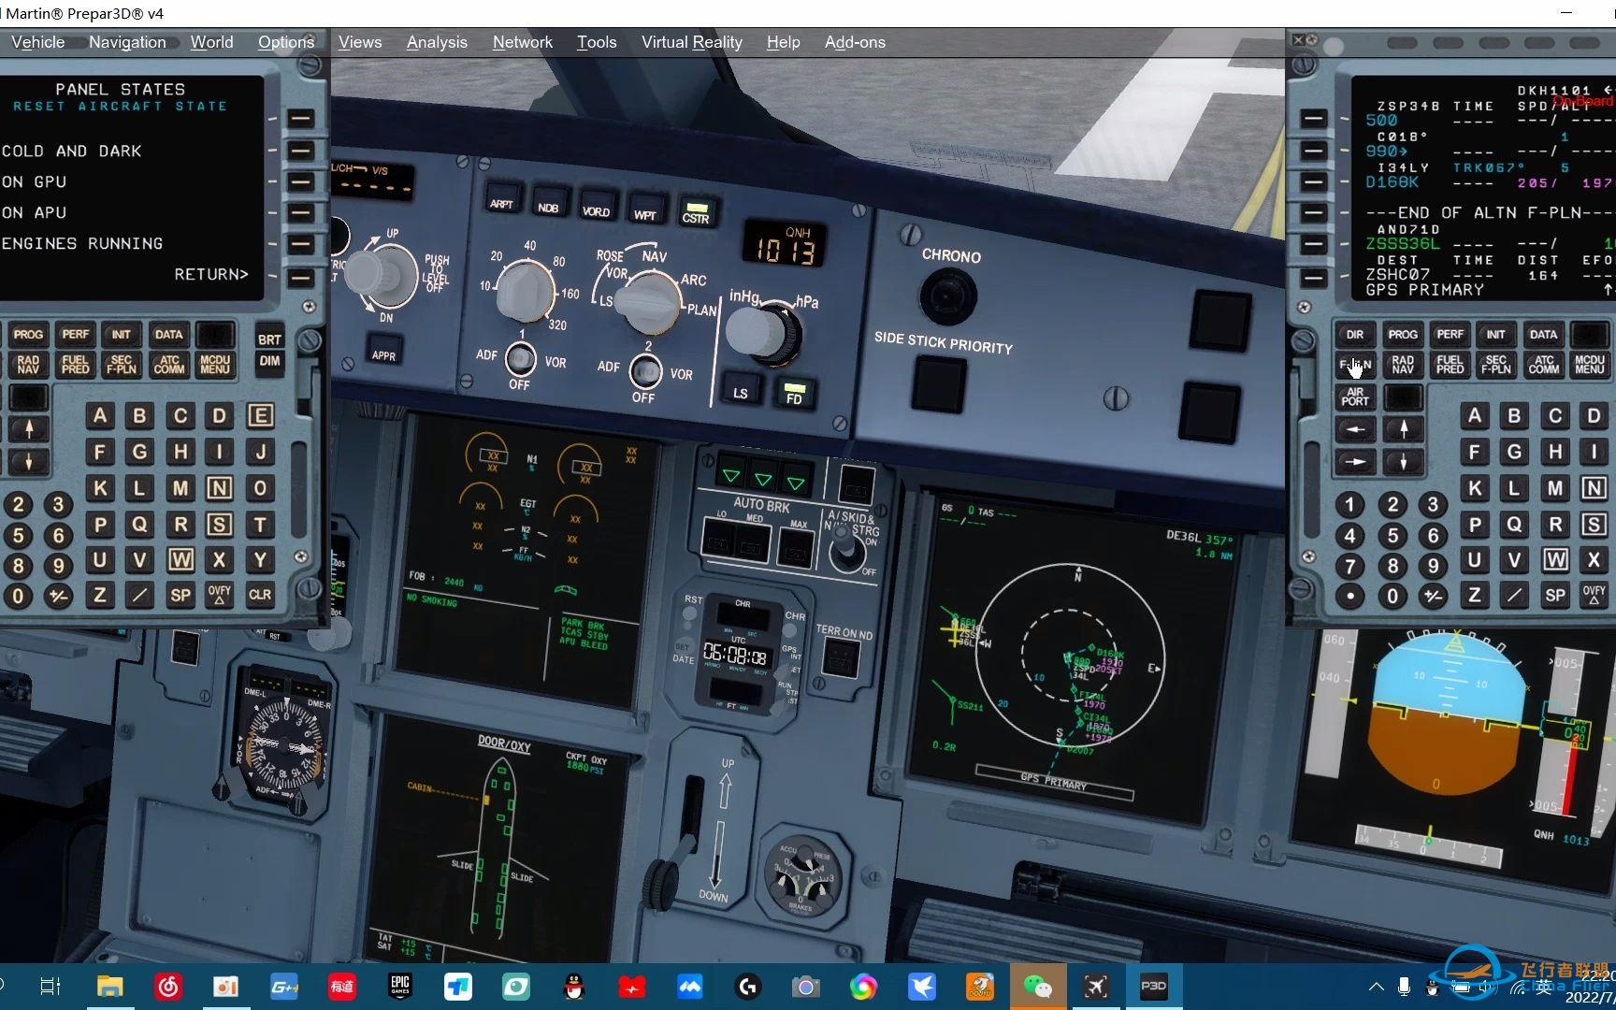
Task: Click BRT brightness key on left MCDU
Action: (269, 339)
